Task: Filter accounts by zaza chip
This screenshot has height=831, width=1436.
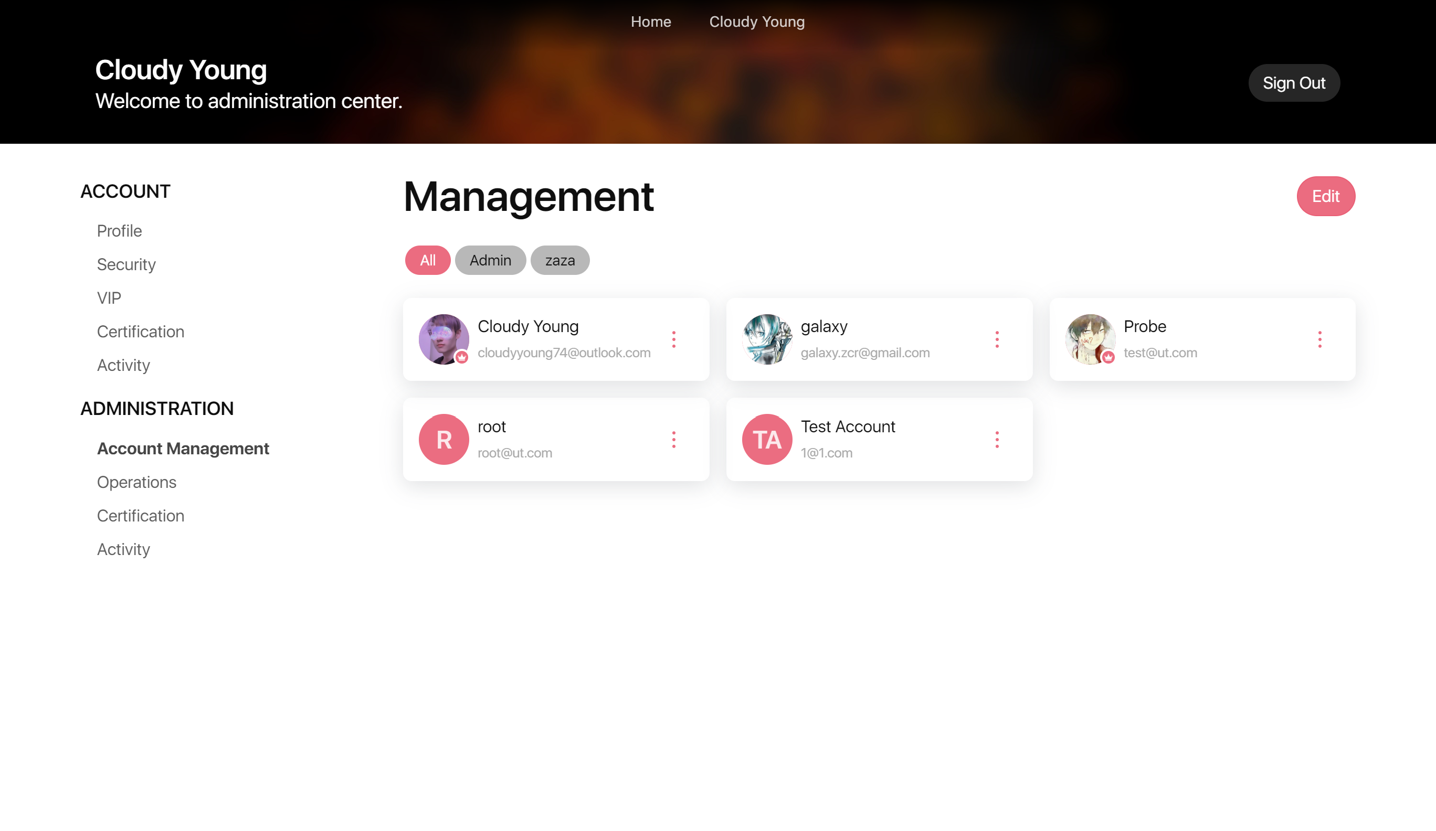Action: [559, 260]
